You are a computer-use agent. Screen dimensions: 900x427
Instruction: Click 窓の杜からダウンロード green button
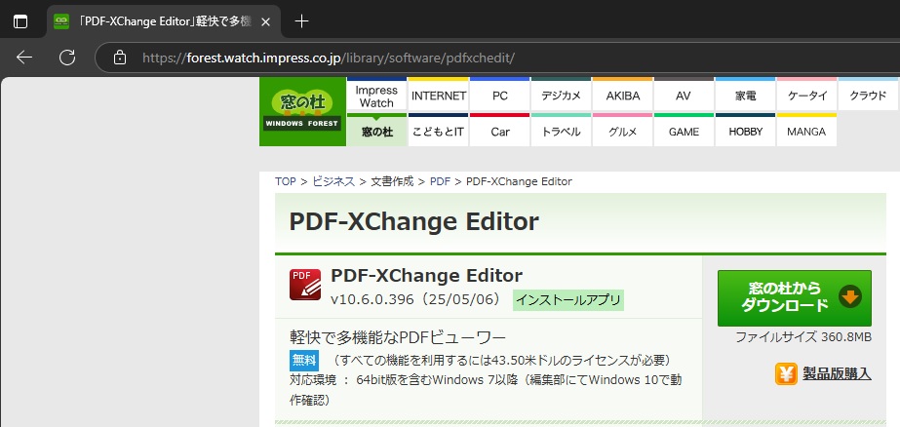tap(795, 298)
